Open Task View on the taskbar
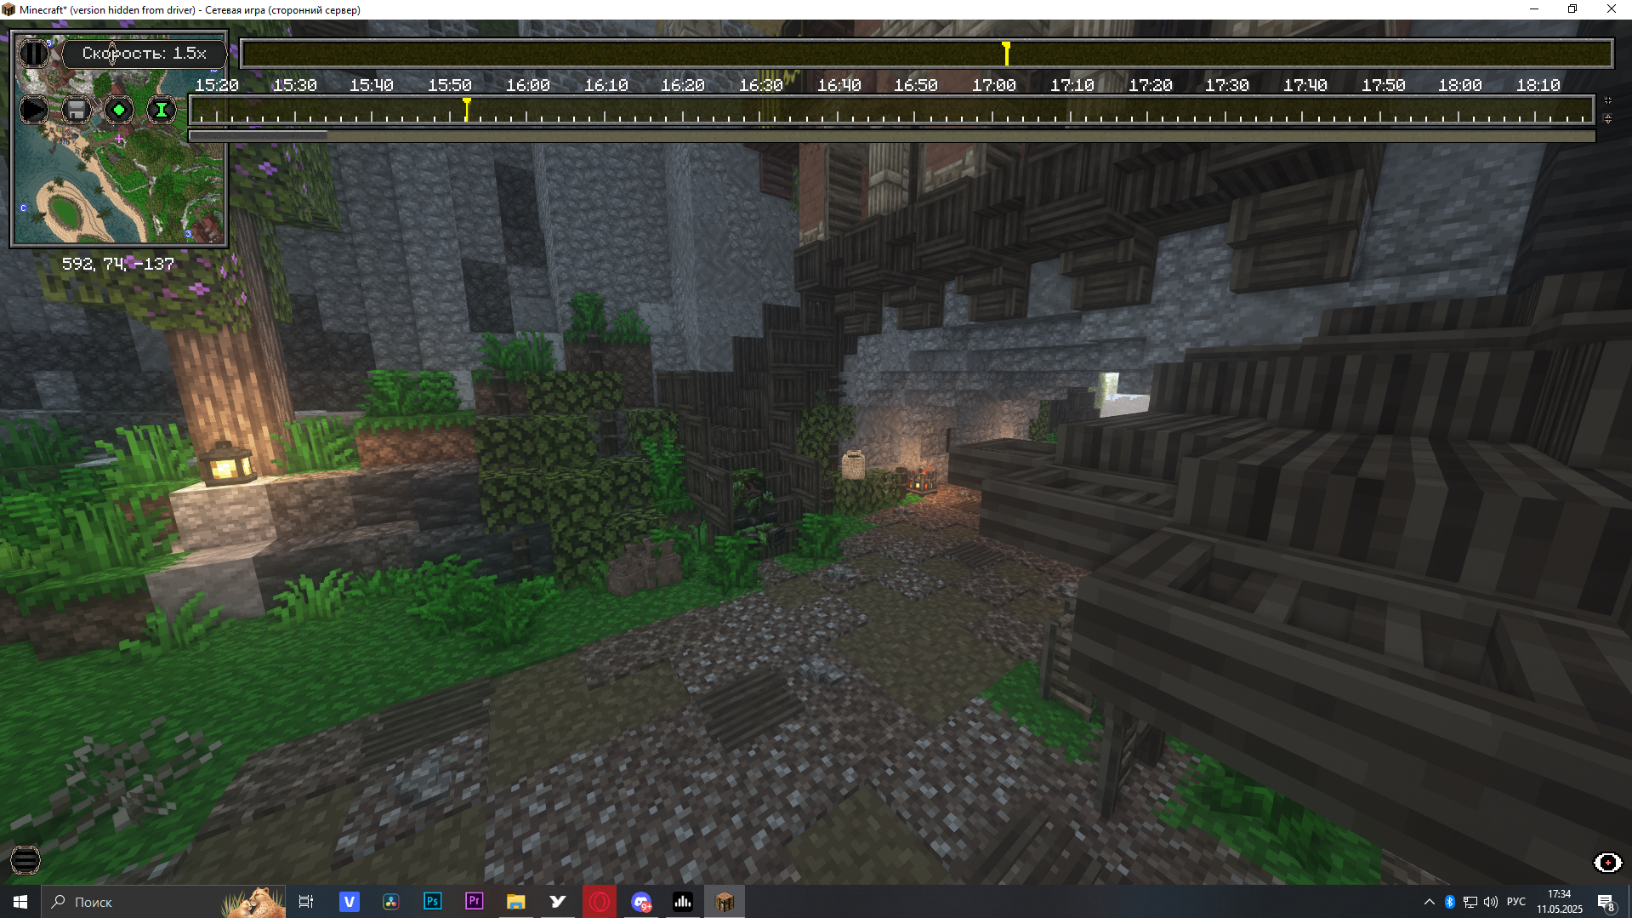This screenshot has width=1632, height=918. (x=306, y=902)
